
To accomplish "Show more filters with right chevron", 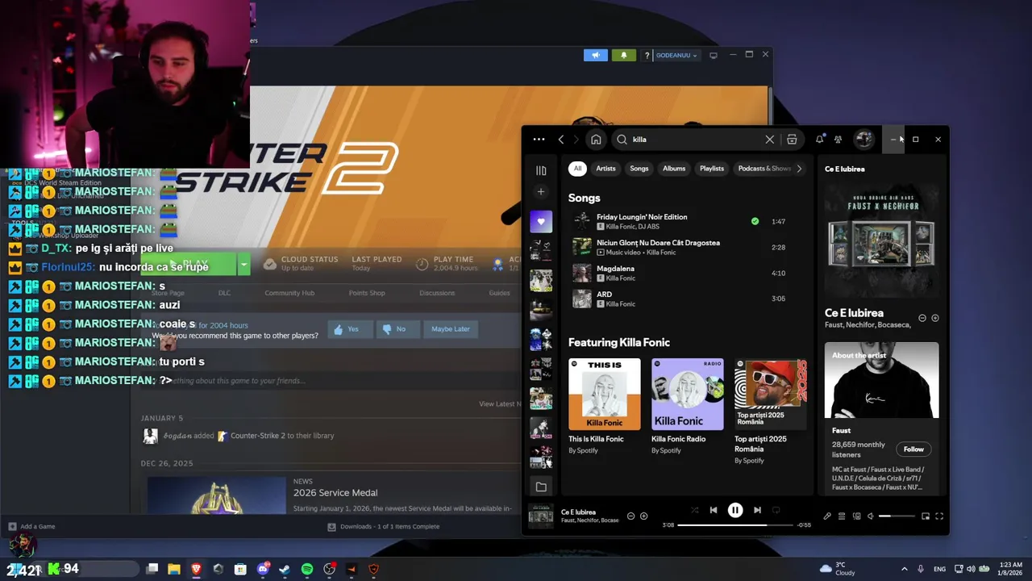I will (799, 169).
